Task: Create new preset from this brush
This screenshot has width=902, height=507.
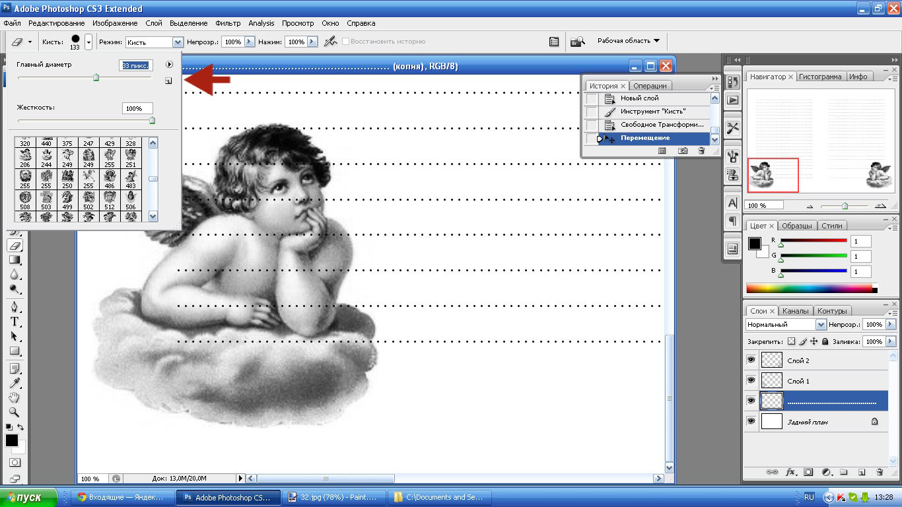Action: pyautogui.click(x=168, y=81)
